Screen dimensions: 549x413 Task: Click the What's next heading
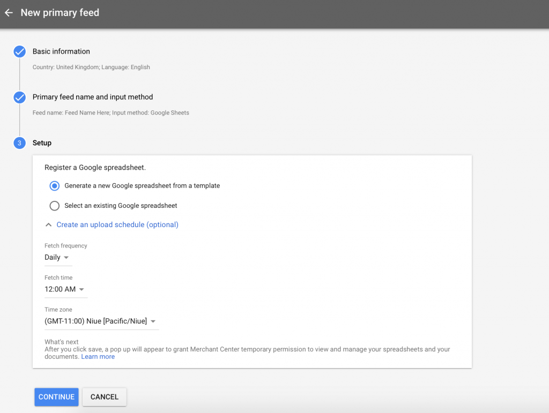(61, 342)
